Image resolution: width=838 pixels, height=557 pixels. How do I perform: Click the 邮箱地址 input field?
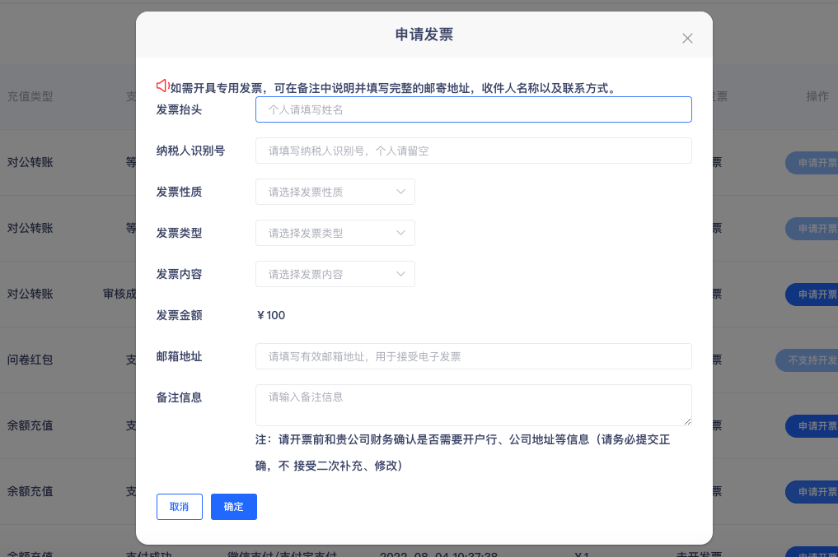coord(474,356)
